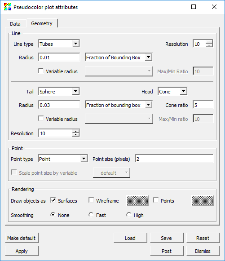Increase the Line Resolution spinner value
This screenshot has width=225, height=261.
point(209,42)
